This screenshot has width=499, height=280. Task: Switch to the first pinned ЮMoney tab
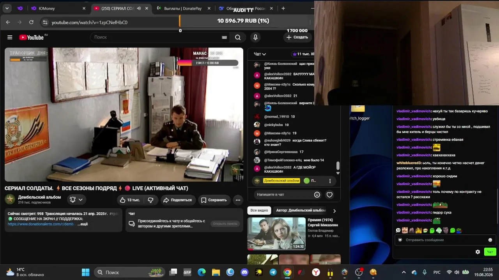(20, 8)
